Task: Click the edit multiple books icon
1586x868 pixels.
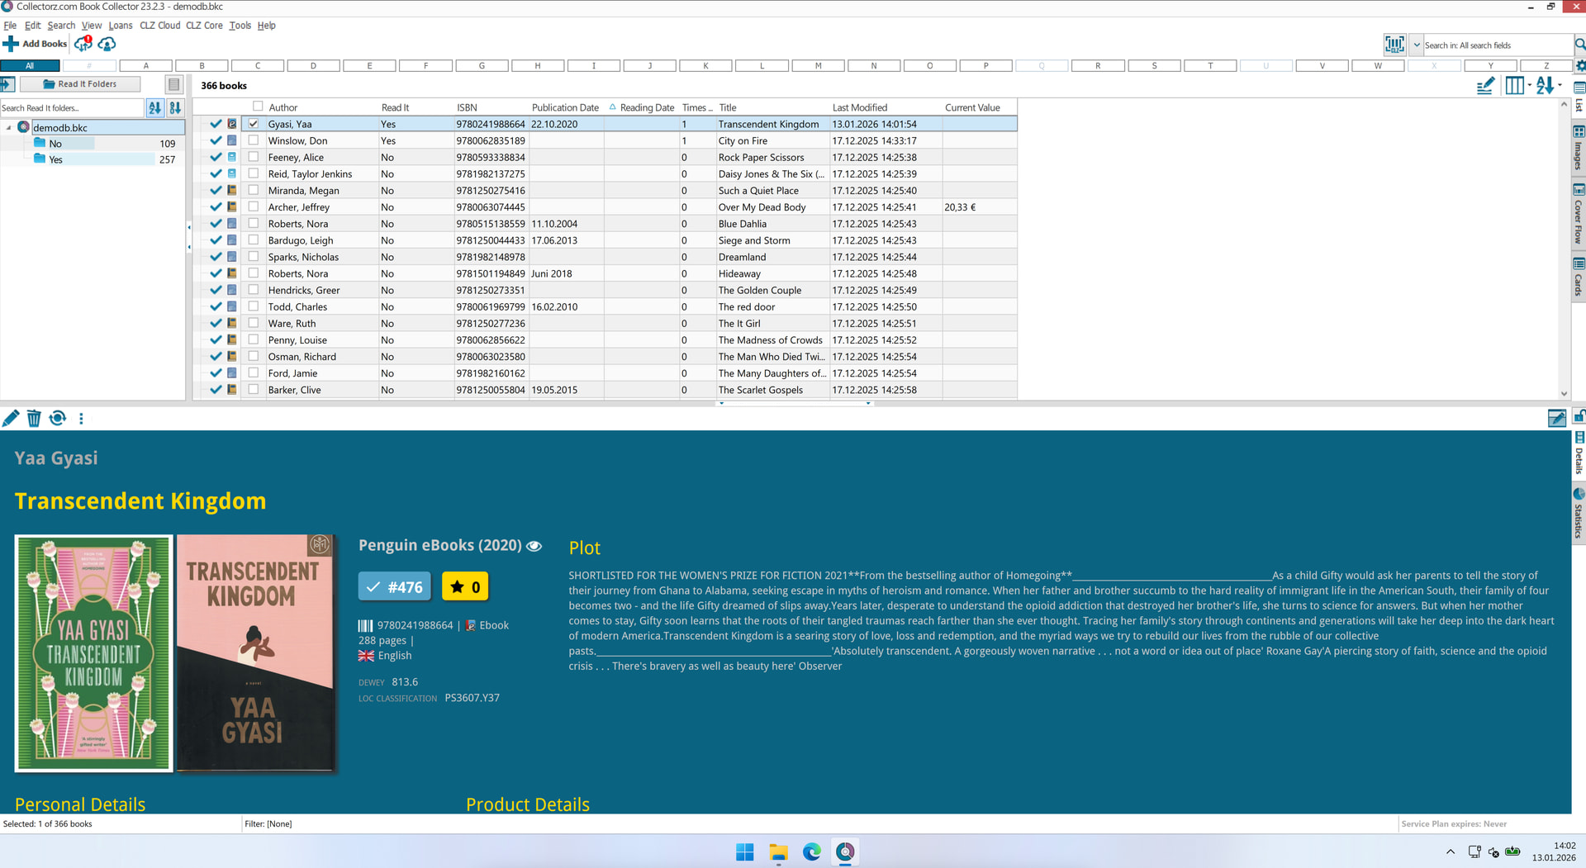Action: (1485, 86)
